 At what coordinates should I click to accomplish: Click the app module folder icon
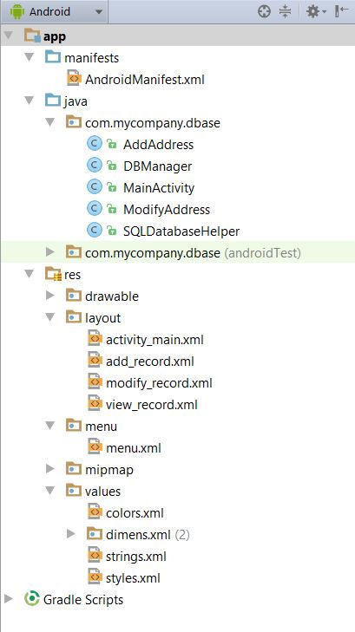point(33,36)
